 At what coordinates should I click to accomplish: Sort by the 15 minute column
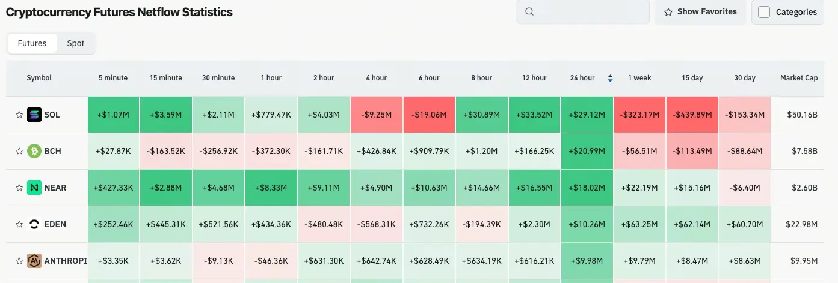[x=166, y=78]
